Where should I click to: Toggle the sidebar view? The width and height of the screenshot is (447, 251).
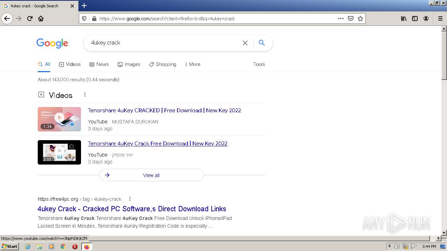click(415, 18)
